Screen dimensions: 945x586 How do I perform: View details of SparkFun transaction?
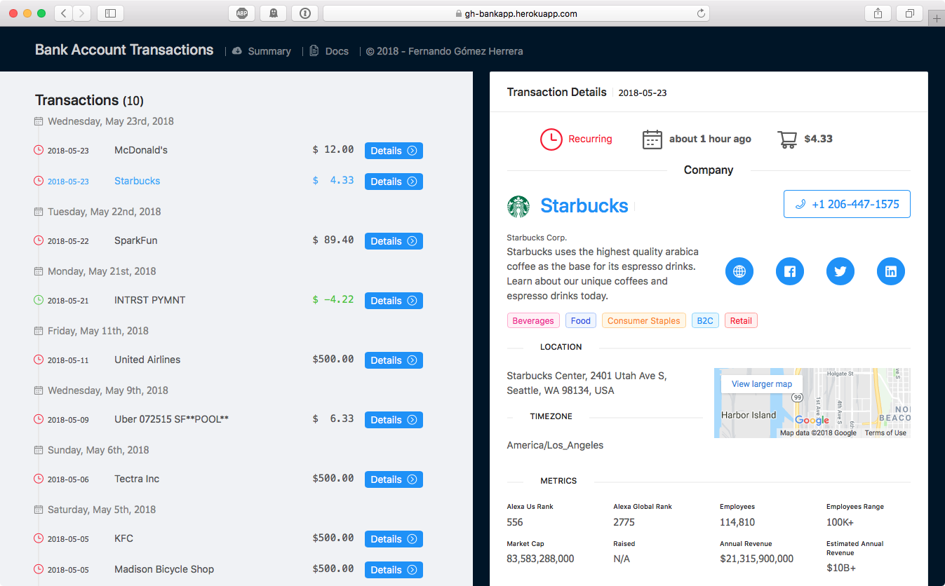[393, 241]
